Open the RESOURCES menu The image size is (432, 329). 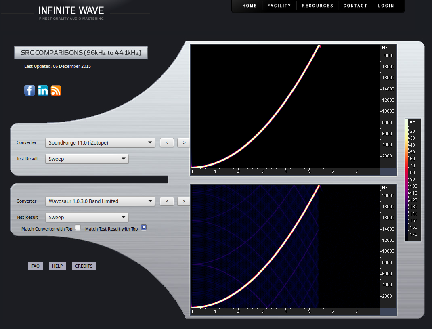tap(317, 6)
